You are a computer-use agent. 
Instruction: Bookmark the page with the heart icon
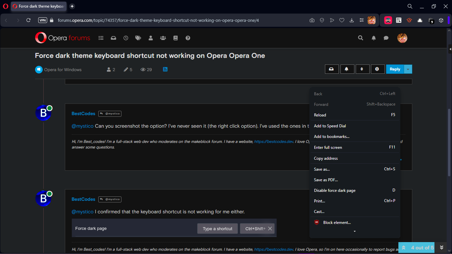click(x=342, y=20)
